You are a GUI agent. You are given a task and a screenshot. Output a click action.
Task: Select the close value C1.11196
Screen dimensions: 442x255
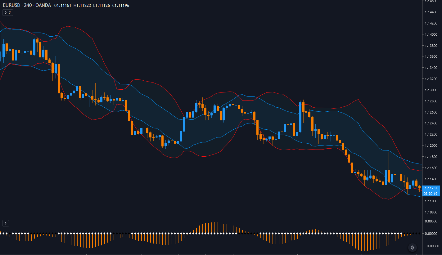coord(121,6)
